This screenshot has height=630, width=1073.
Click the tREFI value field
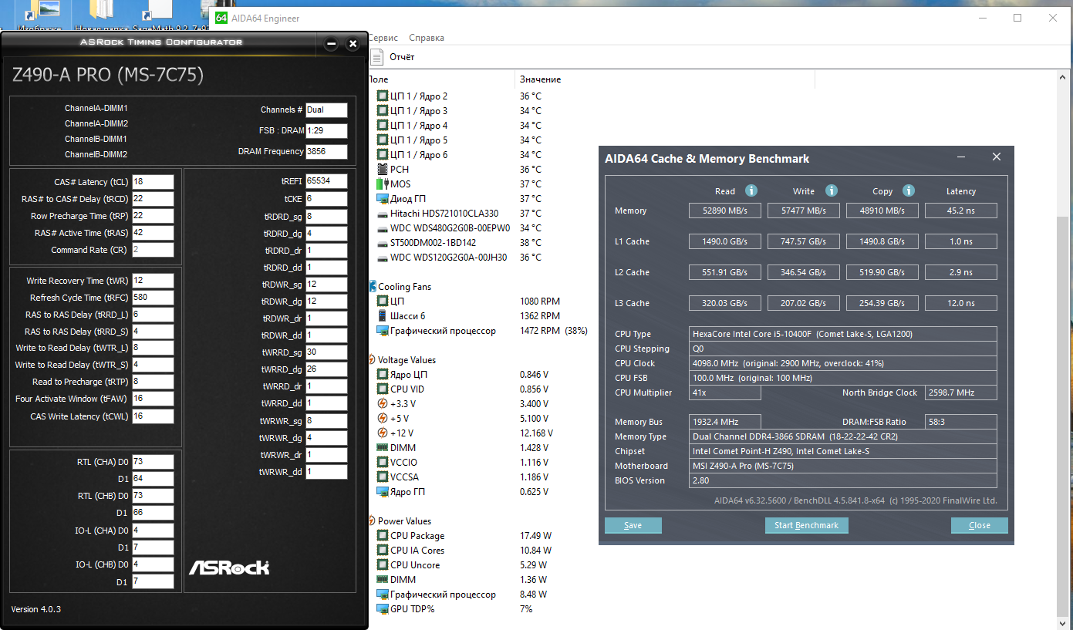point(326,181)
